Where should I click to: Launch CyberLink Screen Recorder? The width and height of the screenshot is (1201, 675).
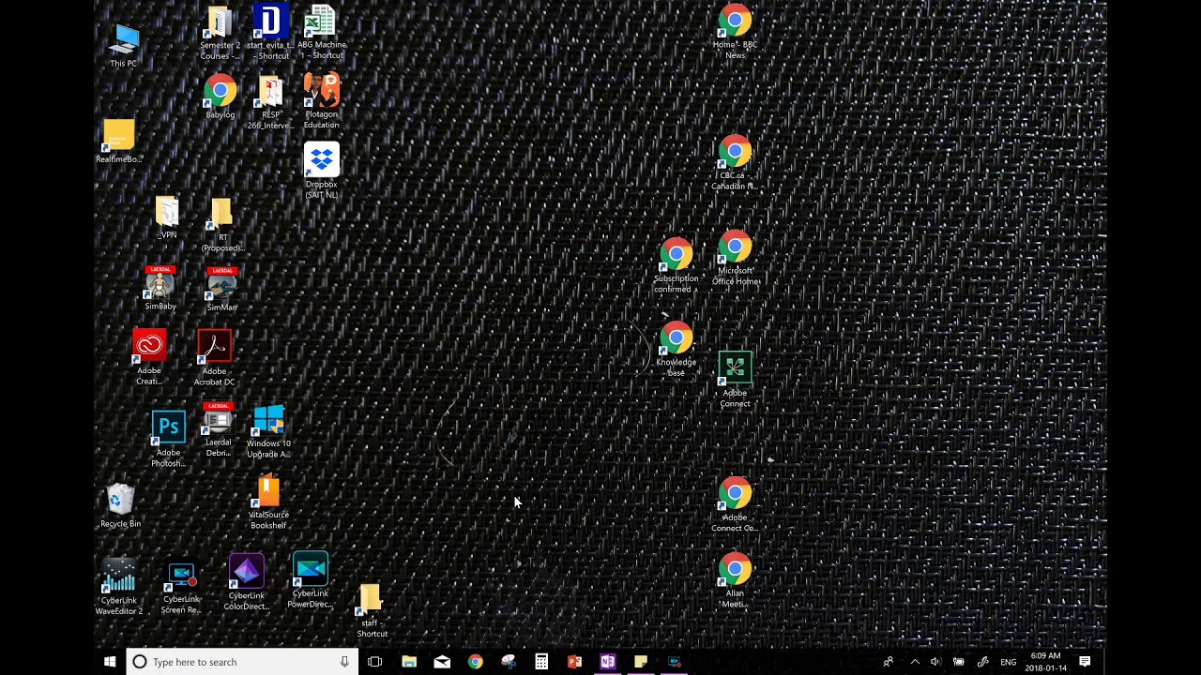point(181,588)
